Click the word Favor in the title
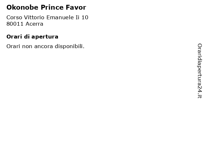Screen dimensions: 205x154 pos(76,7)
